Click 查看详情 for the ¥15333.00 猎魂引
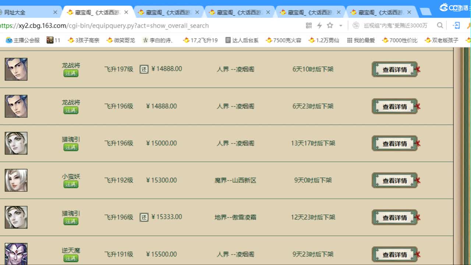This screenshot has height=265, width=471. [x=395, y=217]
